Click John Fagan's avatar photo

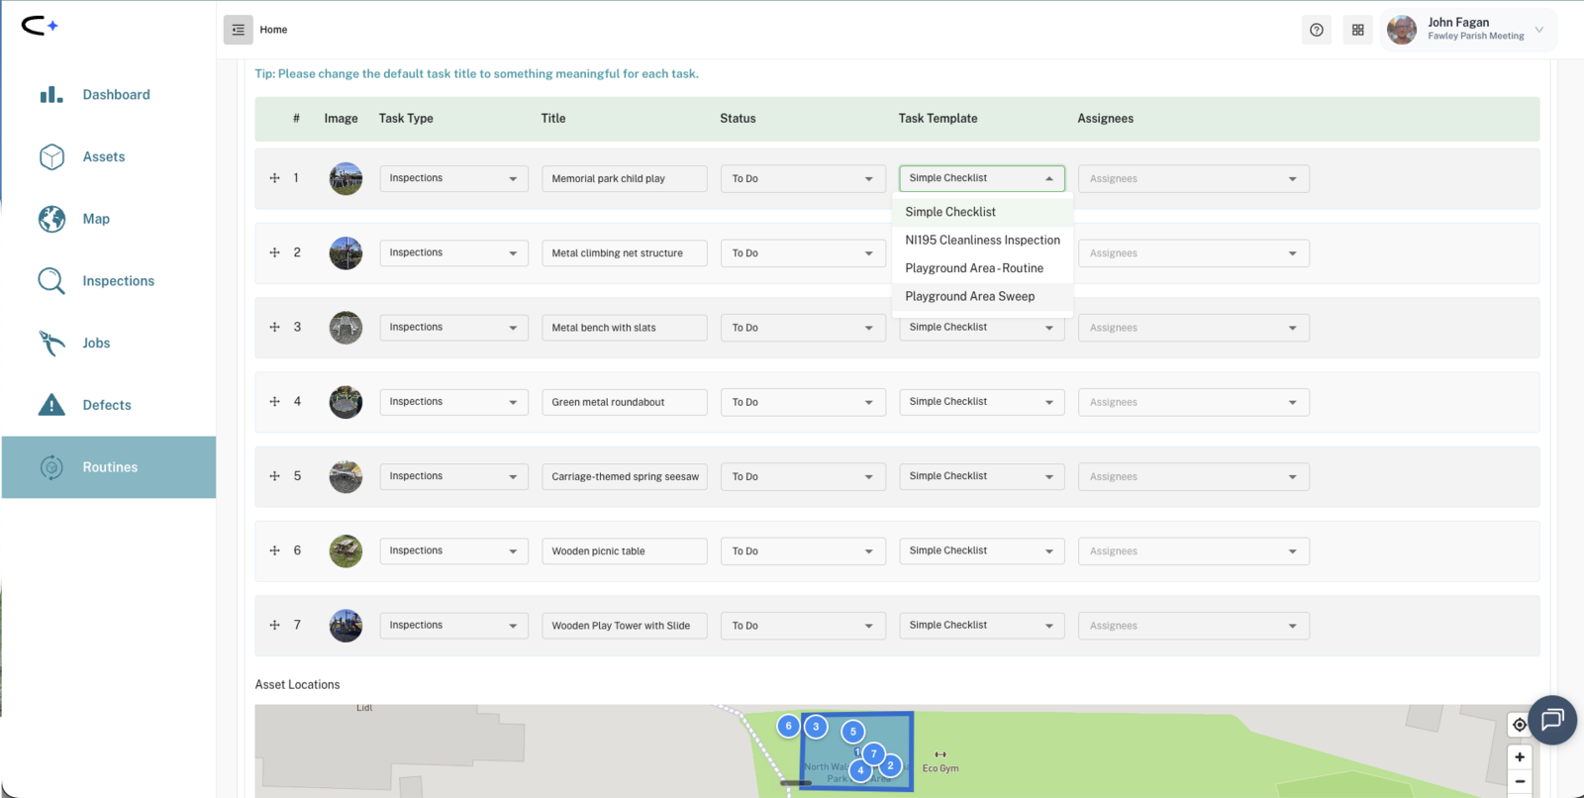pyautogui.click(x=1402, y=30)
